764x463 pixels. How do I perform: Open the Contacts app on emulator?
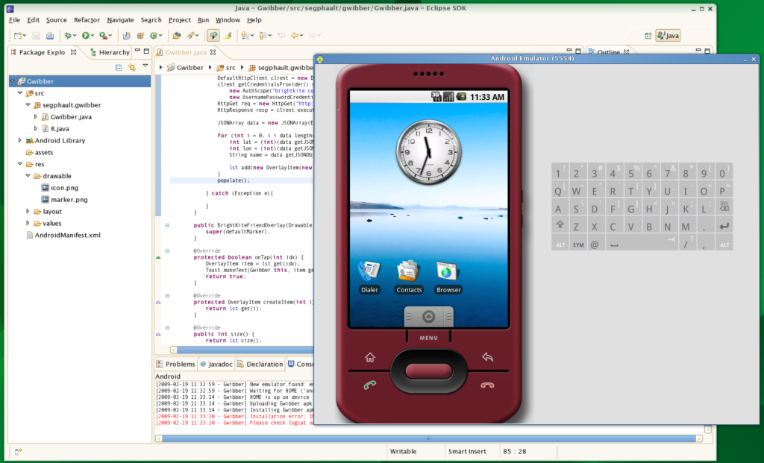point(409,272)
